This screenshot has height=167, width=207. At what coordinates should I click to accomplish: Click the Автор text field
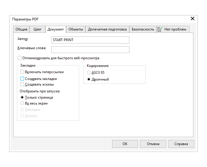tap(90, 40)
